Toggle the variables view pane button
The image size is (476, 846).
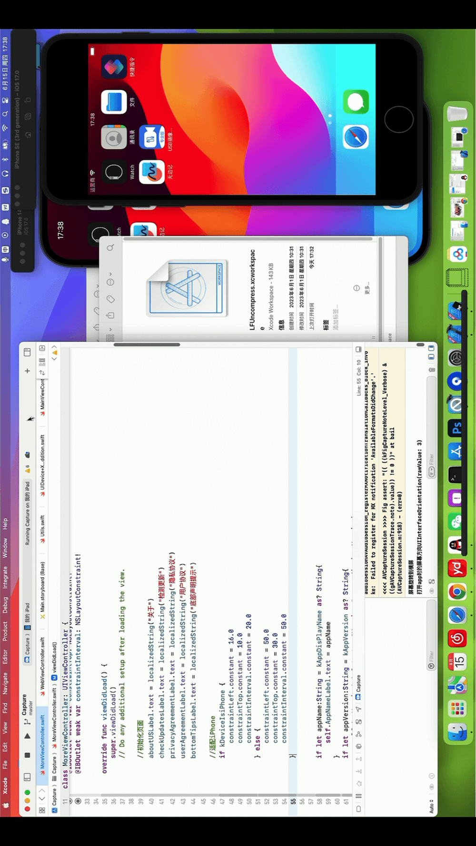(x=431, y=356)
